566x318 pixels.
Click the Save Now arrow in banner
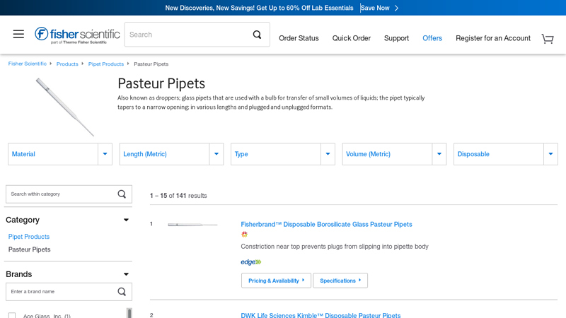click(396, 8)
